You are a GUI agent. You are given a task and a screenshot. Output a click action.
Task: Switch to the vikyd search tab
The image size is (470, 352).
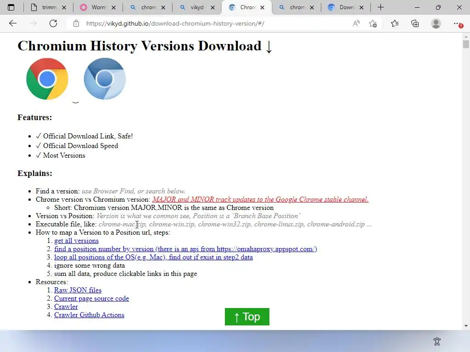click(196, 7)
